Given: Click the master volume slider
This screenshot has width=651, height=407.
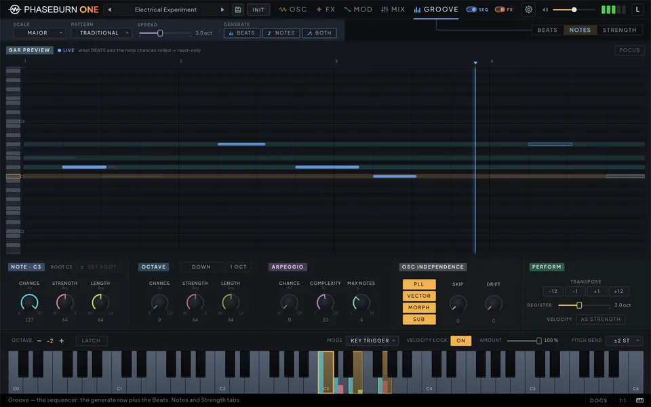Looking at the screenshot, I should point(574,9).
